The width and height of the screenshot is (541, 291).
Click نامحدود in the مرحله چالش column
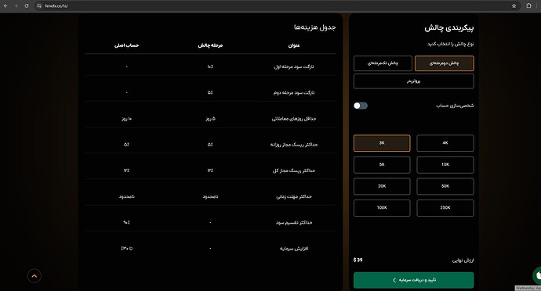(x=210, y=196)
